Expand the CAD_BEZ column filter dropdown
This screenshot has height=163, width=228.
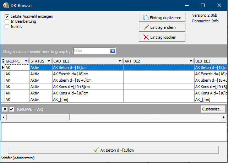[x=120, y=61]
